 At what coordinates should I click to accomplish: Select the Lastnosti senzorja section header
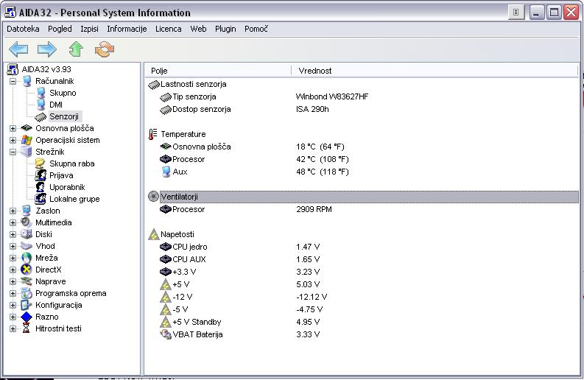(x=363, y=84)
